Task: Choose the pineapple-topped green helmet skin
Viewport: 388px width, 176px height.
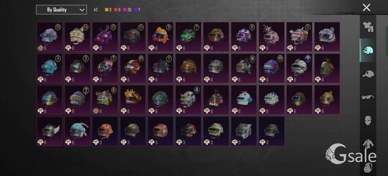Action: [327, 68]
